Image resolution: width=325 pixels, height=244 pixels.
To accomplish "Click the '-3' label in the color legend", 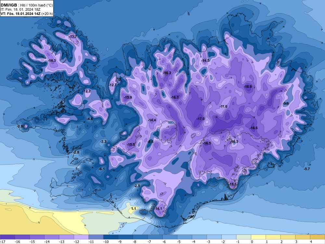I will [x=209, y=241].
